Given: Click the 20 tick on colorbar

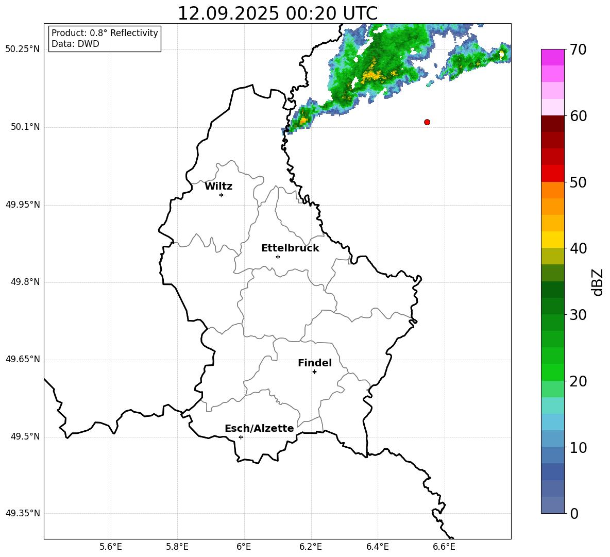Looking at the screenshot, I should [x=578, y=381].
